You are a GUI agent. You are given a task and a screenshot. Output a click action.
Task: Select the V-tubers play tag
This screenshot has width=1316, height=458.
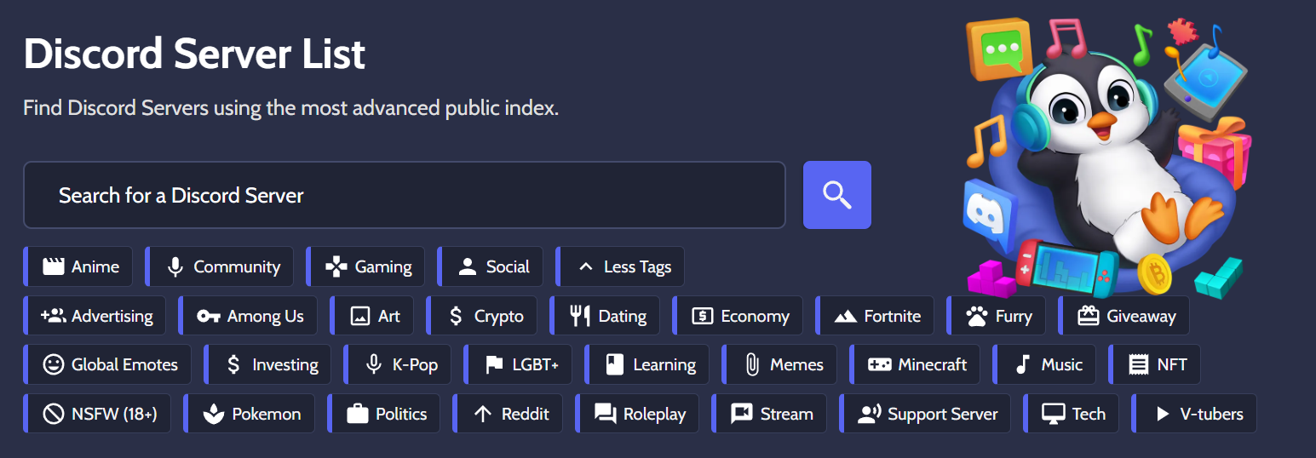1194,414
